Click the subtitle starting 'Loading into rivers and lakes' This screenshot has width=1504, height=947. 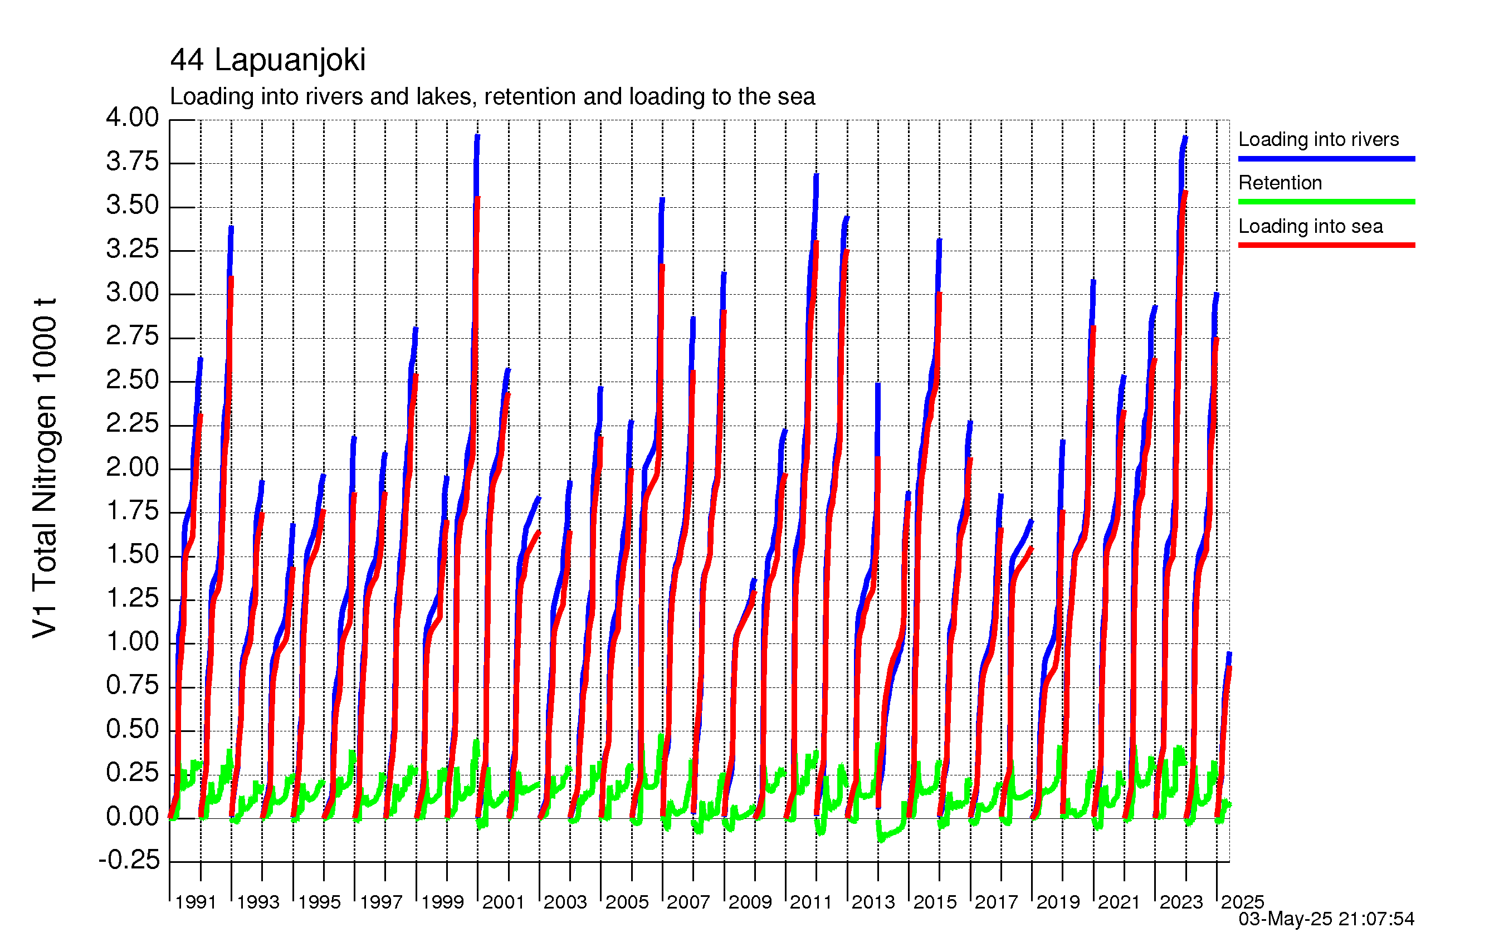pyautogui.click(x=492, y=97)
